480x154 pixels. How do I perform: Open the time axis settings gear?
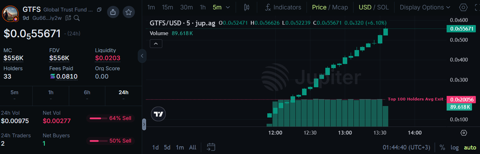tap(464, 133)
